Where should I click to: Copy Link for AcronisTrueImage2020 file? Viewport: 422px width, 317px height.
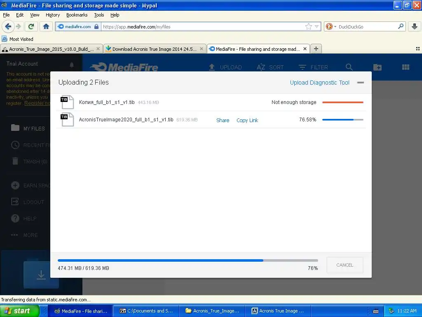point(247,120)
